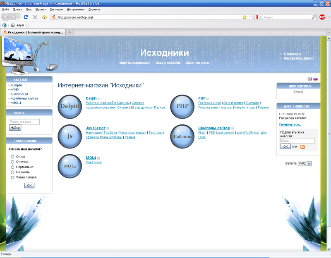The height and width of the screenshot is (258, 331).
Task: Click the RSS feed icon
Action: (302, 147)
